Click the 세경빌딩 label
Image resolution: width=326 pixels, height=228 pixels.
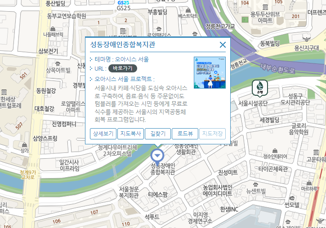coord(269,120)
